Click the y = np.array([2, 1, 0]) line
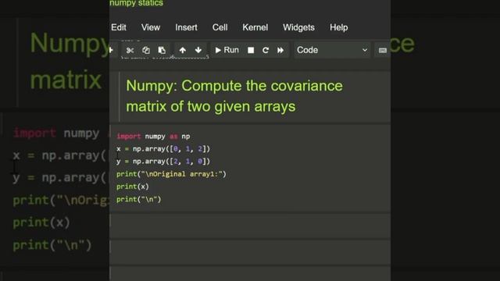 pyautogui.click(x=163, y=162)
